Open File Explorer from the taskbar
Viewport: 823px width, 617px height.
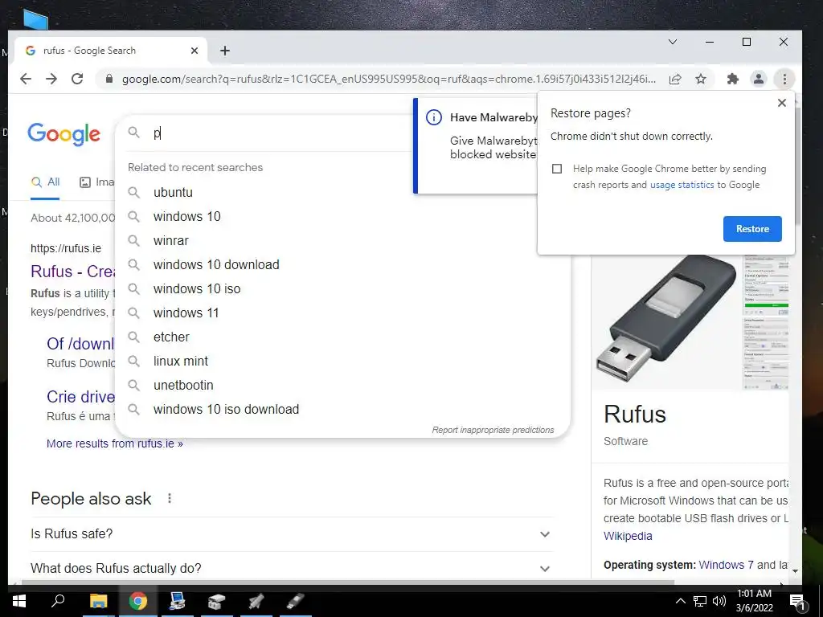(98, 601)
